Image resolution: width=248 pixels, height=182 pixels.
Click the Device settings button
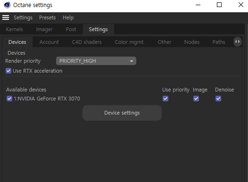tap(122, 113)
